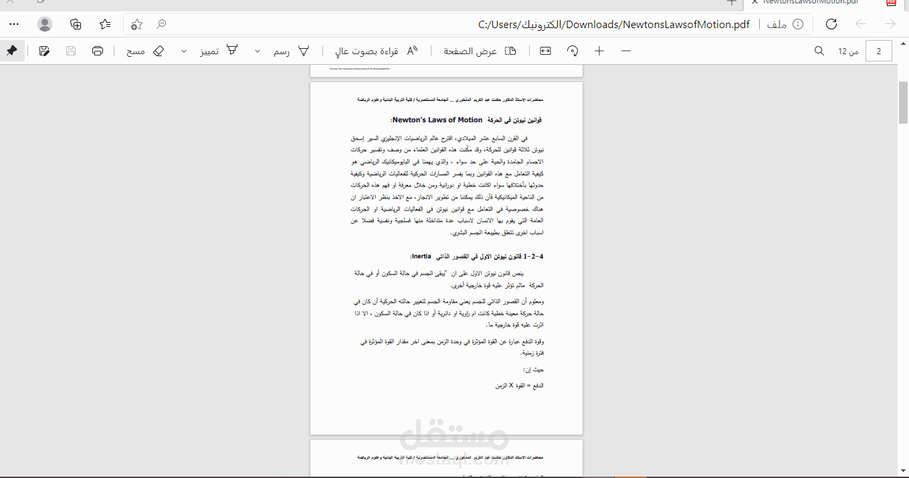Open a new browser tab
Image resolution: width=909 pixels, height=478 pixels.
[x=732, y=3]
